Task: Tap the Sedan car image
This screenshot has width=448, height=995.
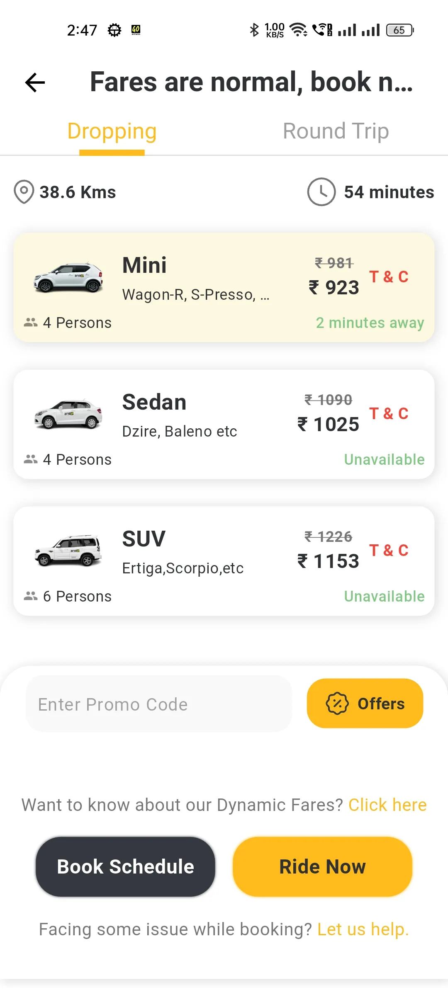Action: [x=68, y=414]
